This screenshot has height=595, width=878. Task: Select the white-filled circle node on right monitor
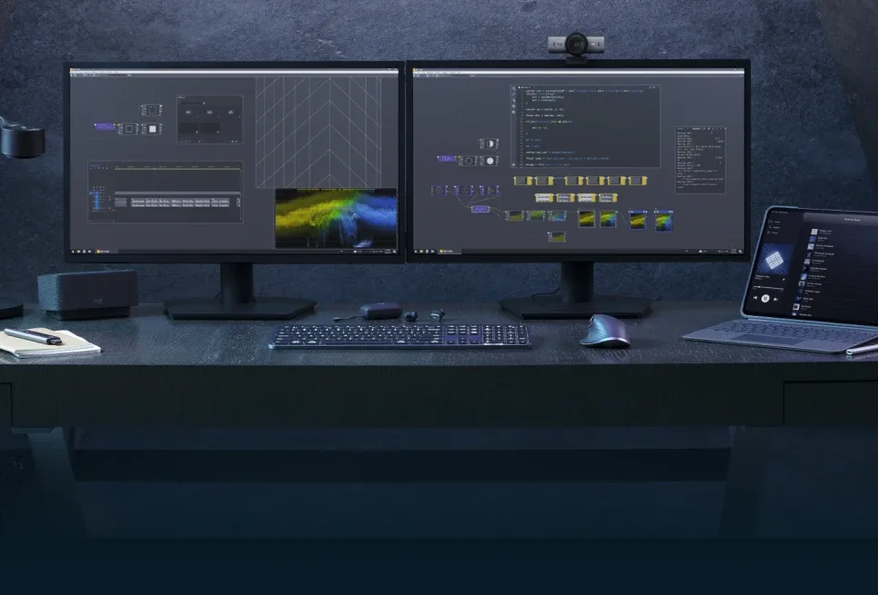click(x=489, y=161)
